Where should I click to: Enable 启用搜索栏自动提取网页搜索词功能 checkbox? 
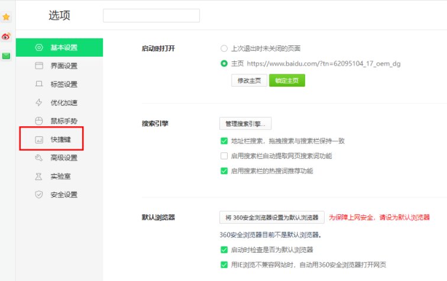(x=224, y=156)
